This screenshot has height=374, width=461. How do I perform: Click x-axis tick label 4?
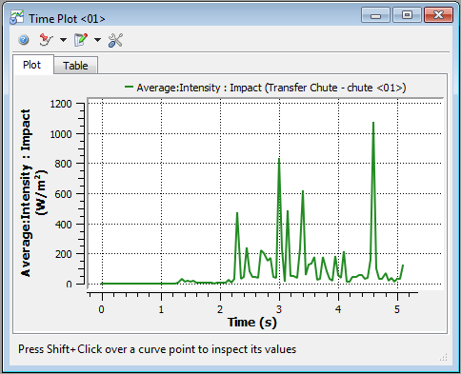338,309
